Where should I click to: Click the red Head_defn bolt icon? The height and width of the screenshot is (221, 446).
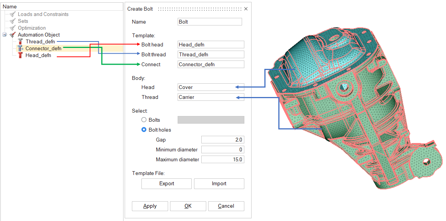coord(20,56)
